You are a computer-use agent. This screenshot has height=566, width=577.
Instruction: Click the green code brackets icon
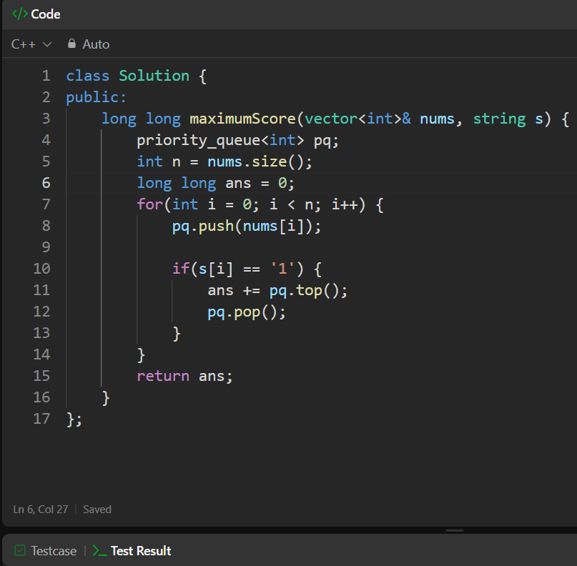pos(20,14)
